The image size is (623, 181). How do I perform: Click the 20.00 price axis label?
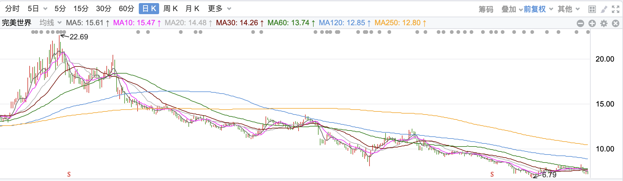pos(605,59)
